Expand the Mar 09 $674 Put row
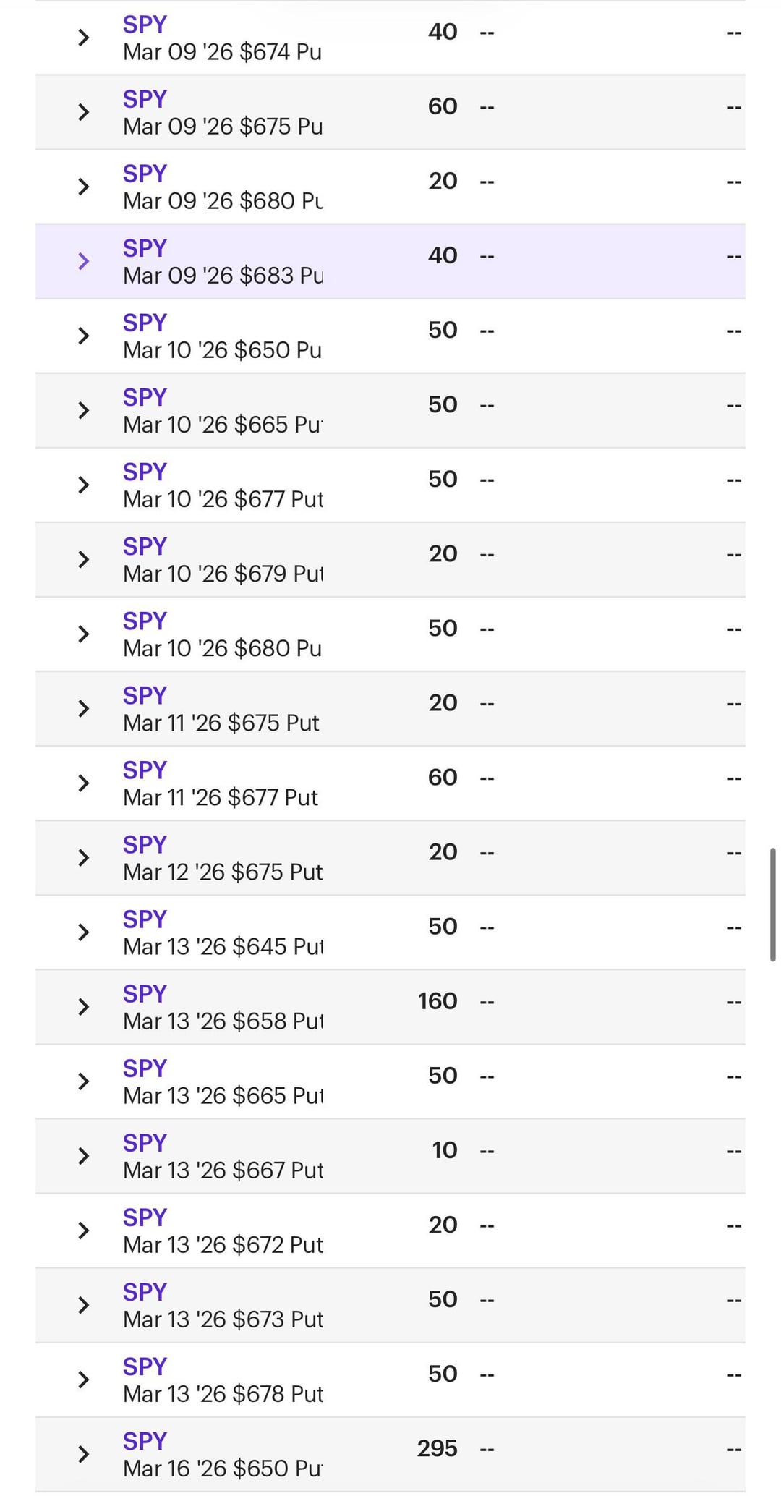Screen dimensions: 781x1496 pyautogui.click(x=83, y=38)
